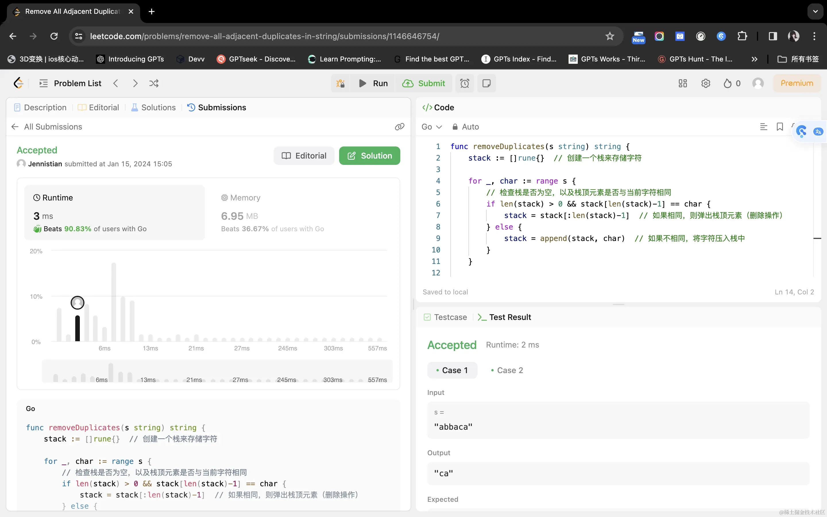Expand the browser tab search dropdown

816,11
